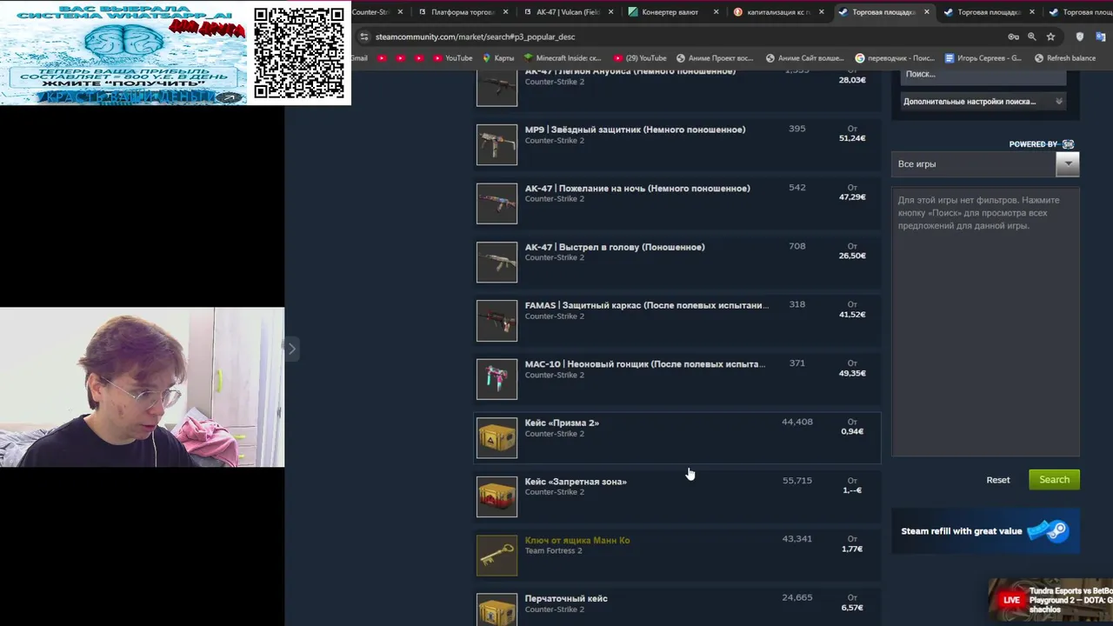Open the FAMAS Защитный каркас weapon image
1113x626 pixels.
[497, 321]
